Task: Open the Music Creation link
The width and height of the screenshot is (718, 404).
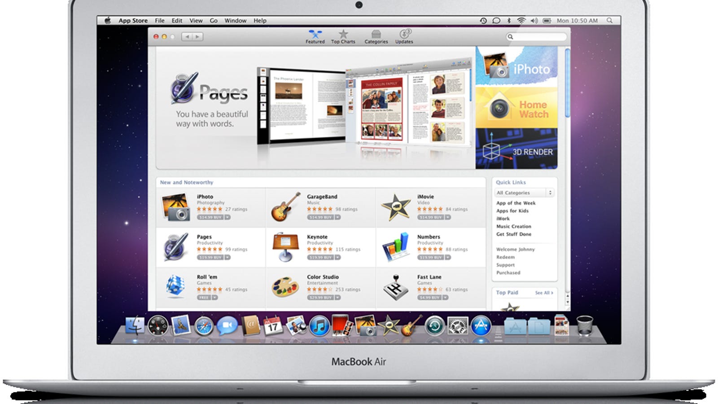Action: [x=513, y=226]
